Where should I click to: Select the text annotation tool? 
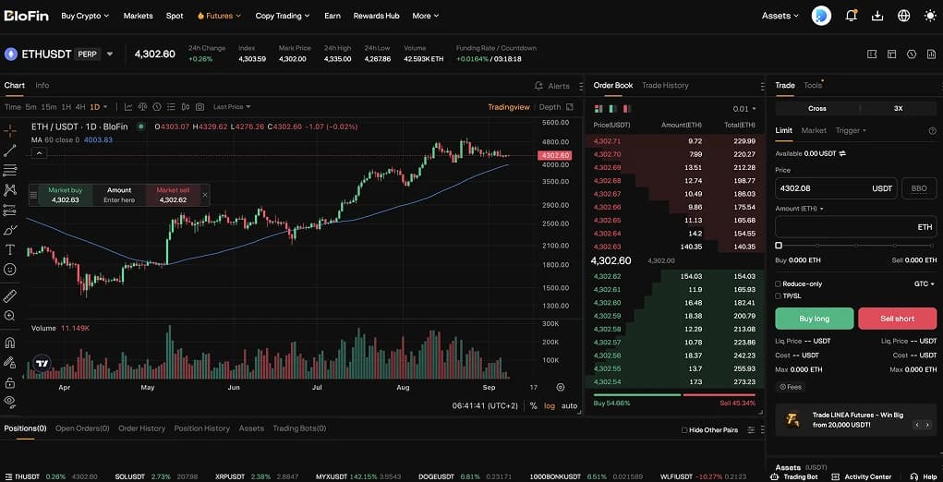click(10, 249)
